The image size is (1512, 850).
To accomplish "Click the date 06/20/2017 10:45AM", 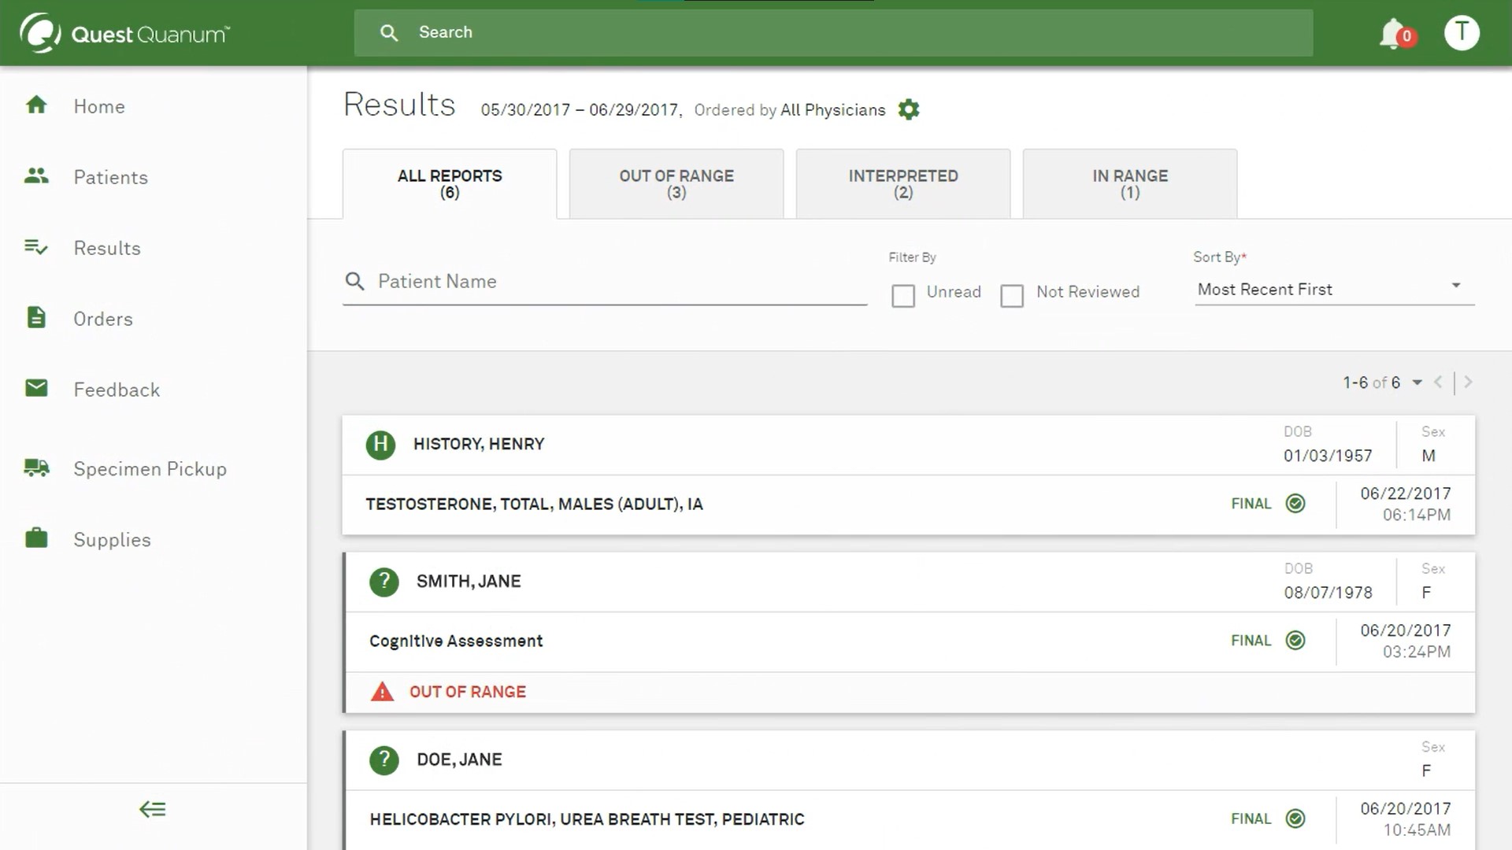I will (1406, 819).
